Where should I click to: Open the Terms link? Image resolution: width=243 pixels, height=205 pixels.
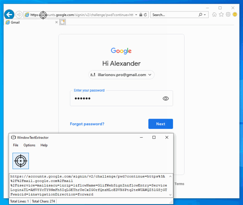179,184
